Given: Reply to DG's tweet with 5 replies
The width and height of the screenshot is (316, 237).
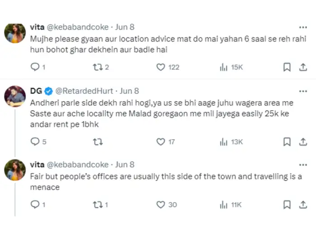Looking at the screenshot, I should click(x=35, y=142).
